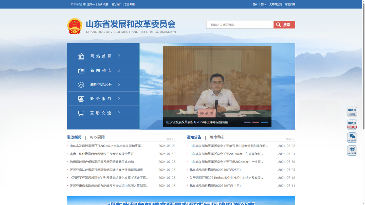Open news 委领导带队赴青岛开展济青烟国际招商产业园现场调研
The image size is (365, 205).
106,170
